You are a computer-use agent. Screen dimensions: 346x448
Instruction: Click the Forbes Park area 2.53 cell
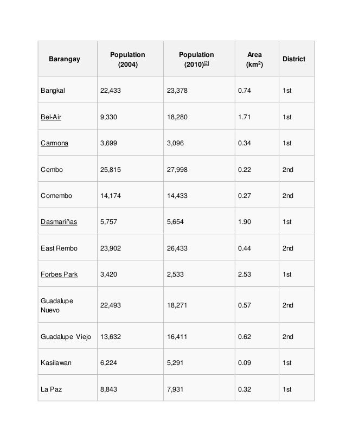(x=257, y=274)
